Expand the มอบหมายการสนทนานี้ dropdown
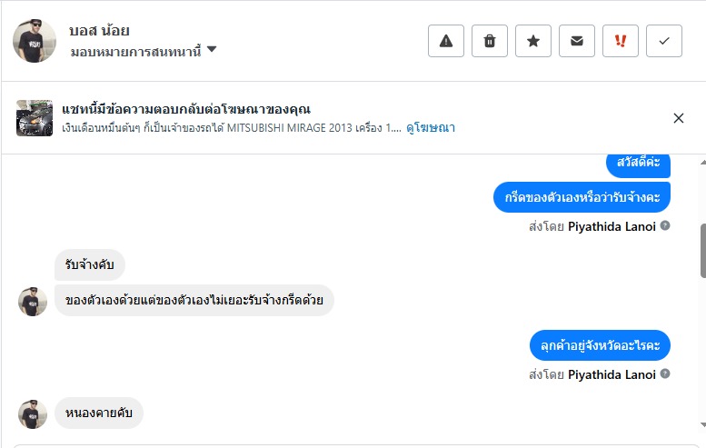Screen dimensions: 706x448 pos(211,50)
